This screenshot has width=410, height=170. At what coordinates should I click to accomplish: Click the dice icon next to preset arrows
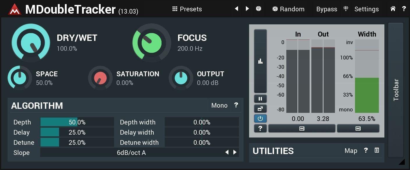click(258, 9)
